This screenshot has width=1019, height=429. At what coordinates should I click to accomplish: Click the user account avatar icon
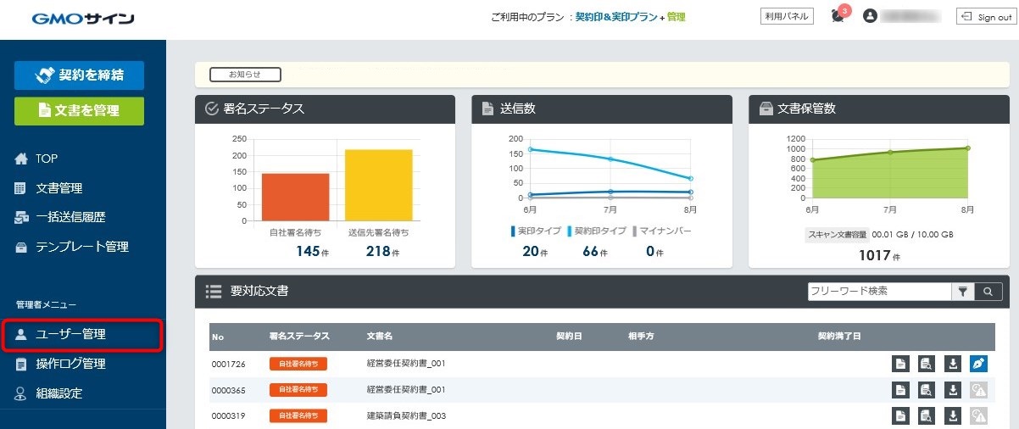(869, 16)
